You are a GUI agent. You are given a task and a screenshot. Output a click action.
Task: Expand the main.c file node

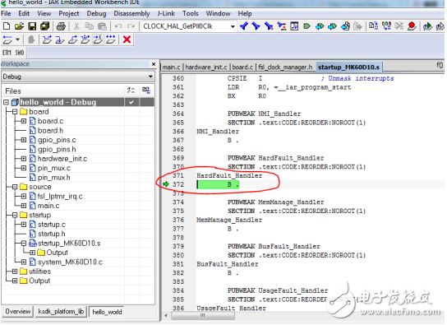coord(24,206)
